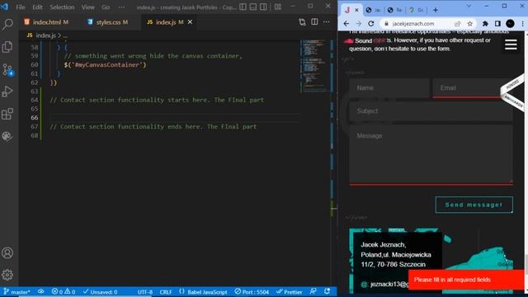Click the Unsaved: 0 status bar item
This screenshot has height=297, width=528.
pos(100,292)
